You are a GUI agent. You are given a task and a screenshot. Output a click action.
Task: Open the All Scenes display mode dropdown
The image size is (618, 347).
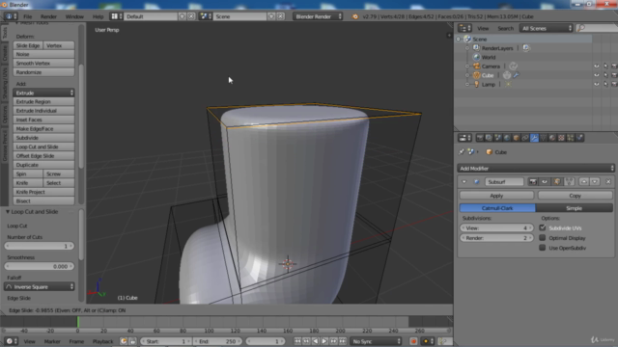[x=546, y=28]
